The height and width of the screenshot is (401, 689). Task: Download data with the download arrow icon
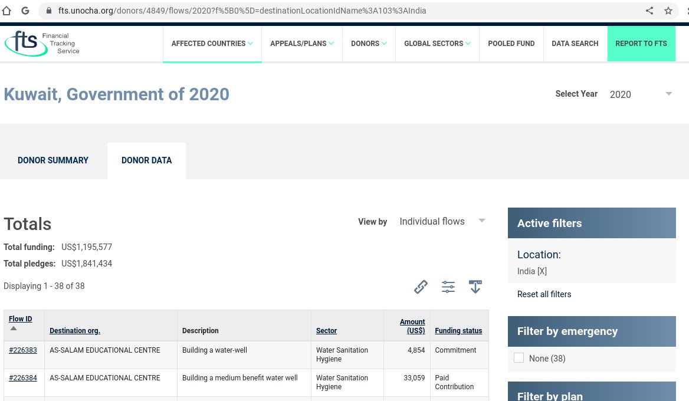(x=475, y=287)
